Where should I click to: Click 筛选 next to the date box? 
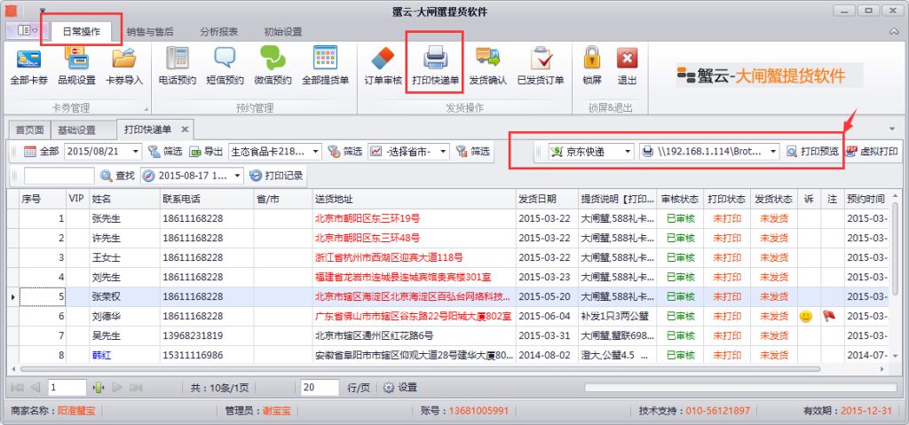(x=164, y=152)
